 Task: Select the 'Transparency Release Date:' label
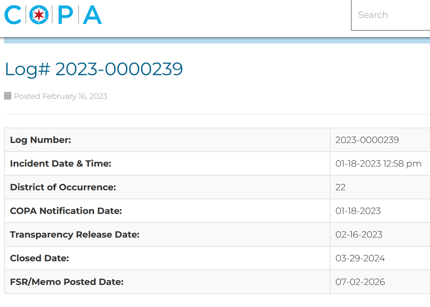(x=75, y=234)
